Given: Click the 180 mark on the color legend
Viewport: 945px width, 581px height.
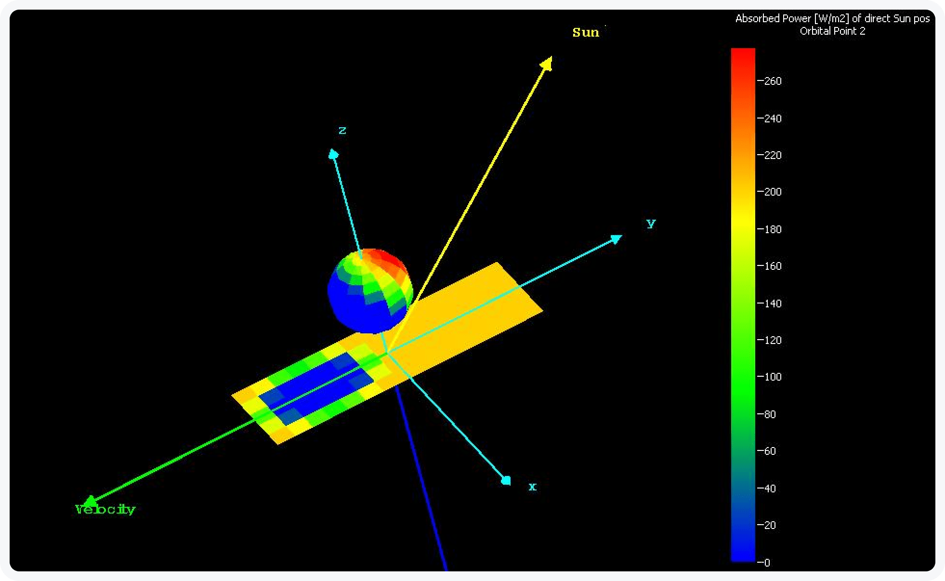Looking at the screenshot, I should (770, 229).
